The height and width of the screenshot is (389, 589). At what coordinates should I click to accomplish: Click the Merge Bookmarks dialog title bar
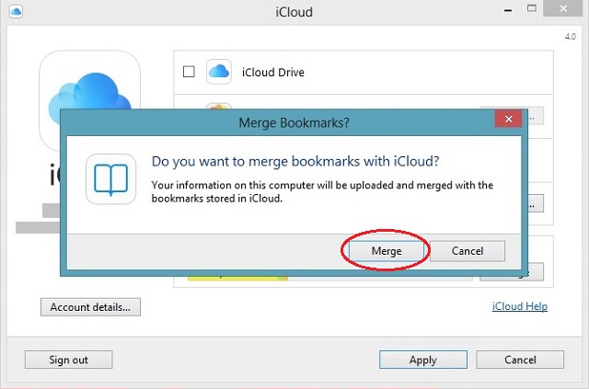click(293, 120)
